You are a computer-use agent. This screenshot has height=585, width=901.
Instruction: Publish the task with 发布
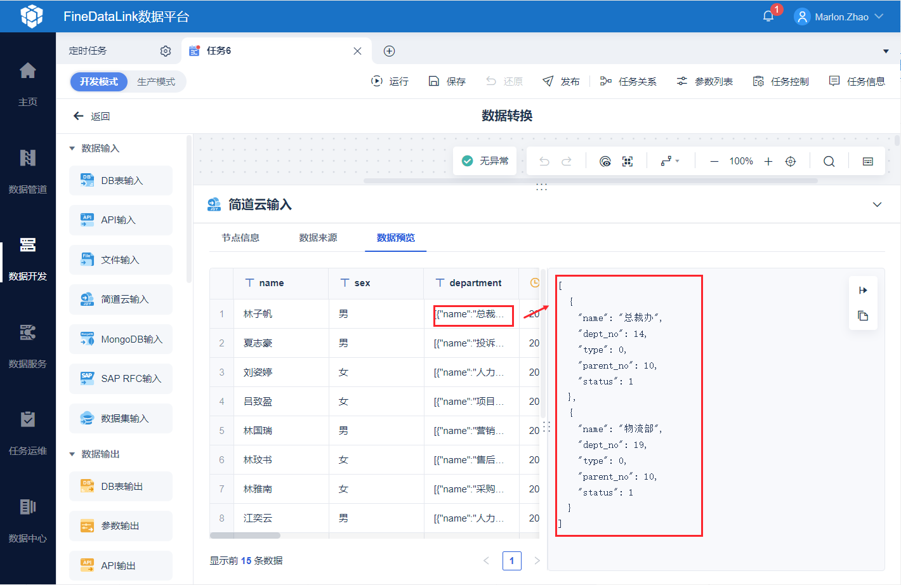[561, 81]
